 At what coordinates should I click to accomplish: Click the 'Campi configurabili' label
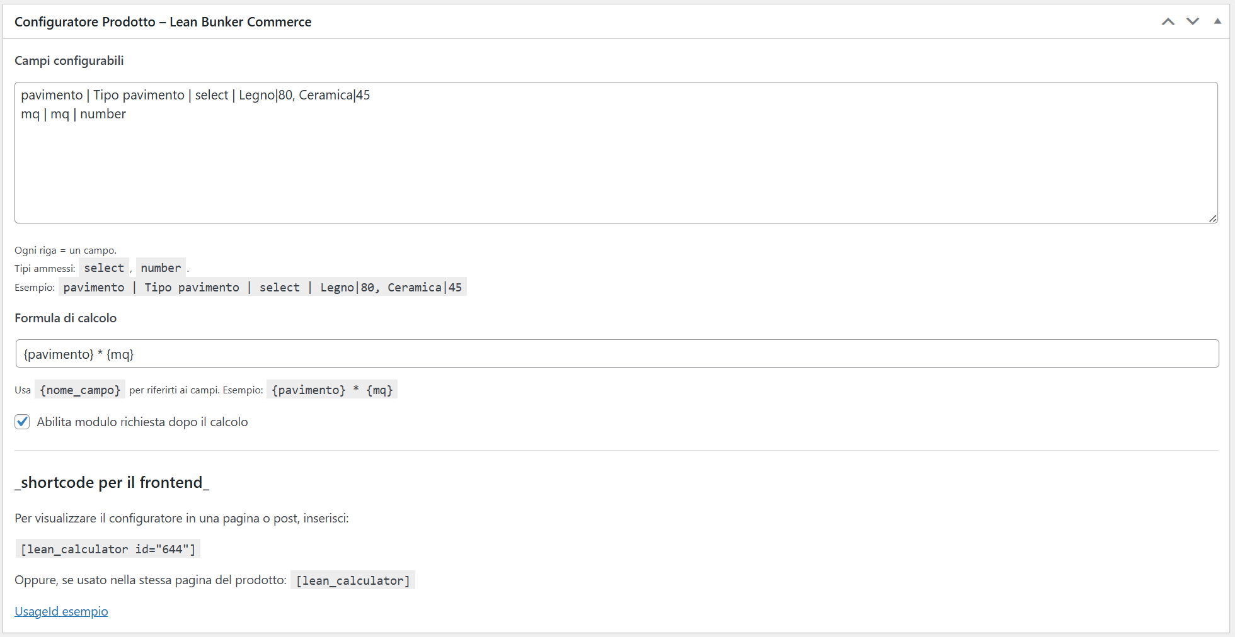point(69,60)
